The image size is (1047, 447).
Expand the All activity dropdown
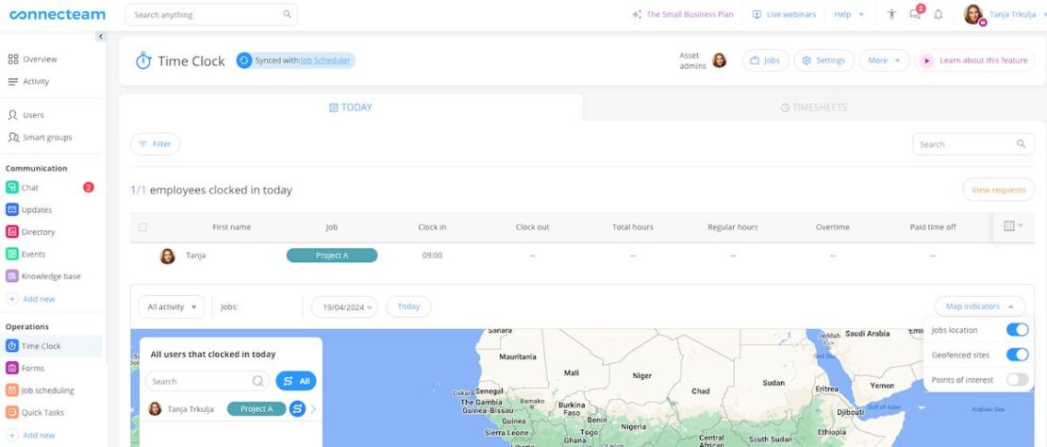click(x=171, y=306)
